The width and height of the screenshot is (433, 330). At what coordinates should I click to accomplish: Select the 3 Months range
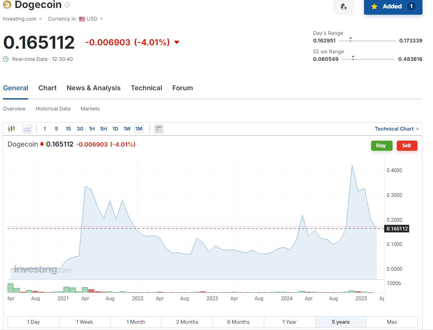(187, 322)
